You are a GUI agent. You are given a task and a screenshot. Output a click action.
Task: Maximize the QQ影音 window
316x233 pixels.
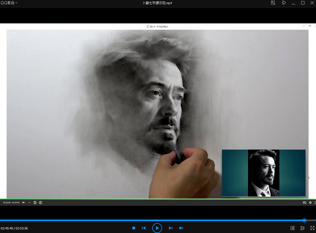pos(303,3)
